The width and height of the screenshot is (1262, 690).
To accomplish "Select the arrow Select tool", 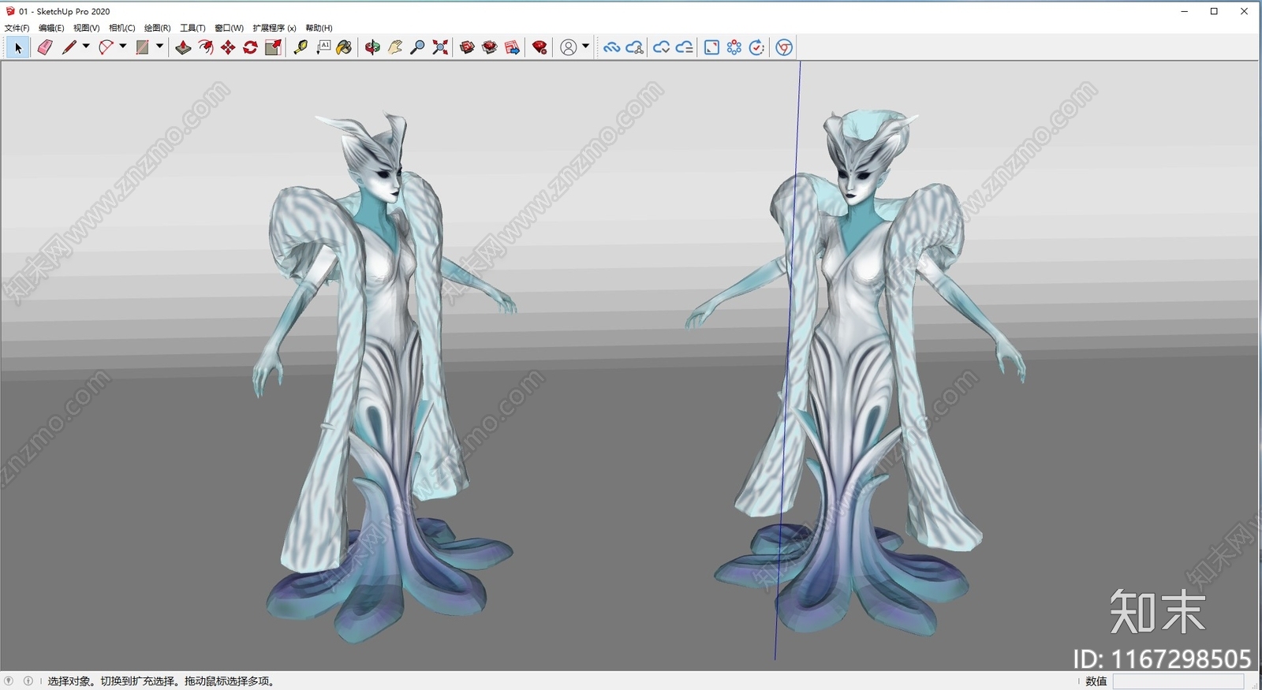I will pyautogui.click(x=18, y=47).
